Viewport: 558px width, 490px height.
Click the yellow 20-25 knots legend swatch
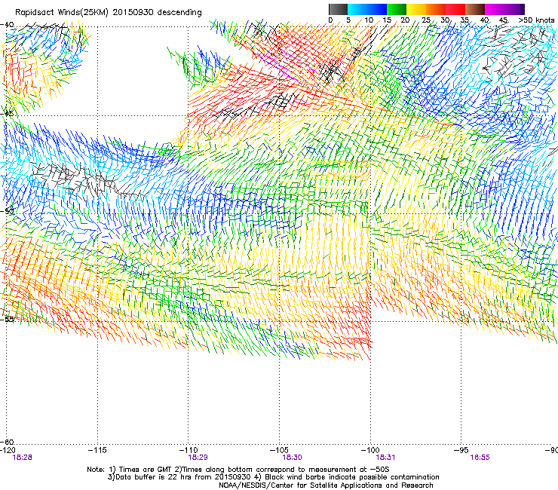[x=416, y=9]
